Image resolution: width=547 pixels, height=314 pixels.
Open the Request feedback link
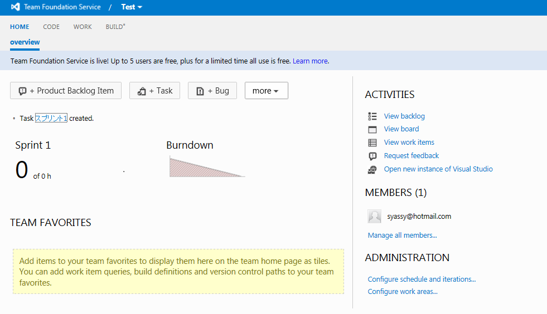tap(412, 156)
